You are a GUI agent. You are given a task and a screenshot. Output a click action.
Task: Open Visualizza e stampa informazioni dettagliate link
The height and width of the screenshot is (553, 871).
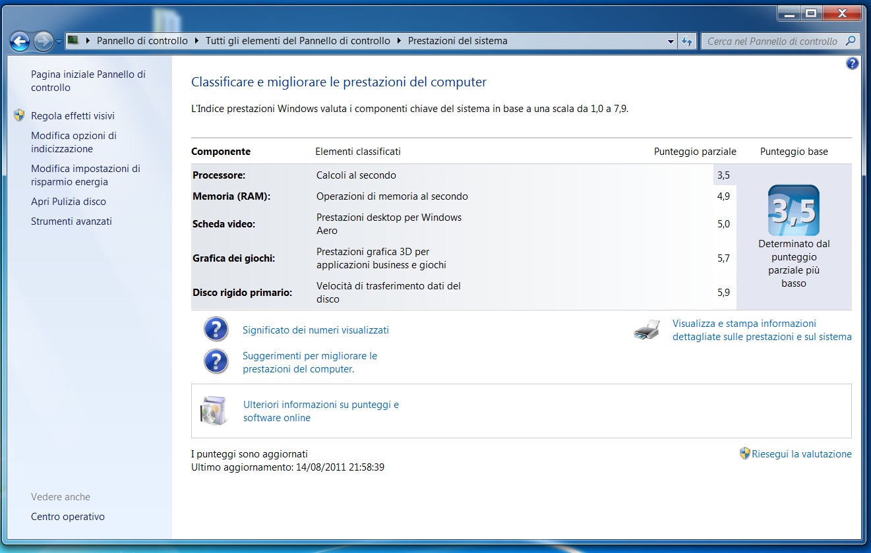(762, 330)
